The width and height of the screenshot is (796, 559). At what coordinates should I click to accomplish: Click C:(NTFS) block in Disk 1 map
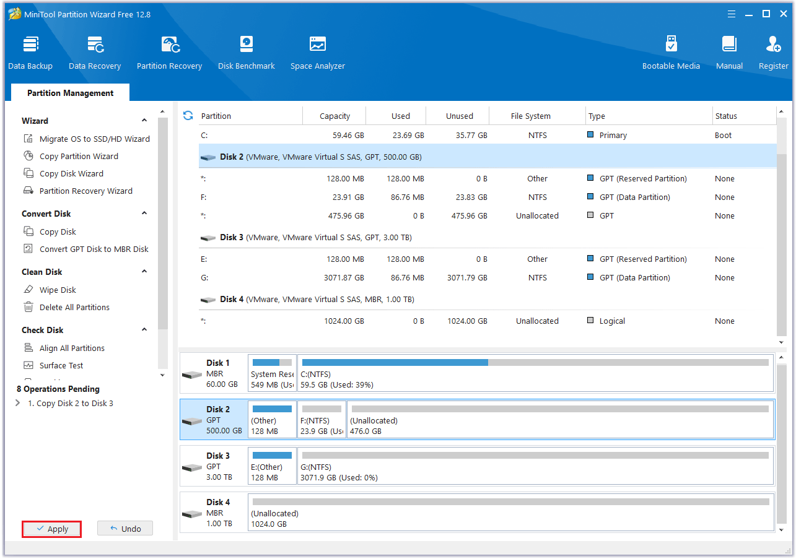pyautogui.click(x=536, y=373)
